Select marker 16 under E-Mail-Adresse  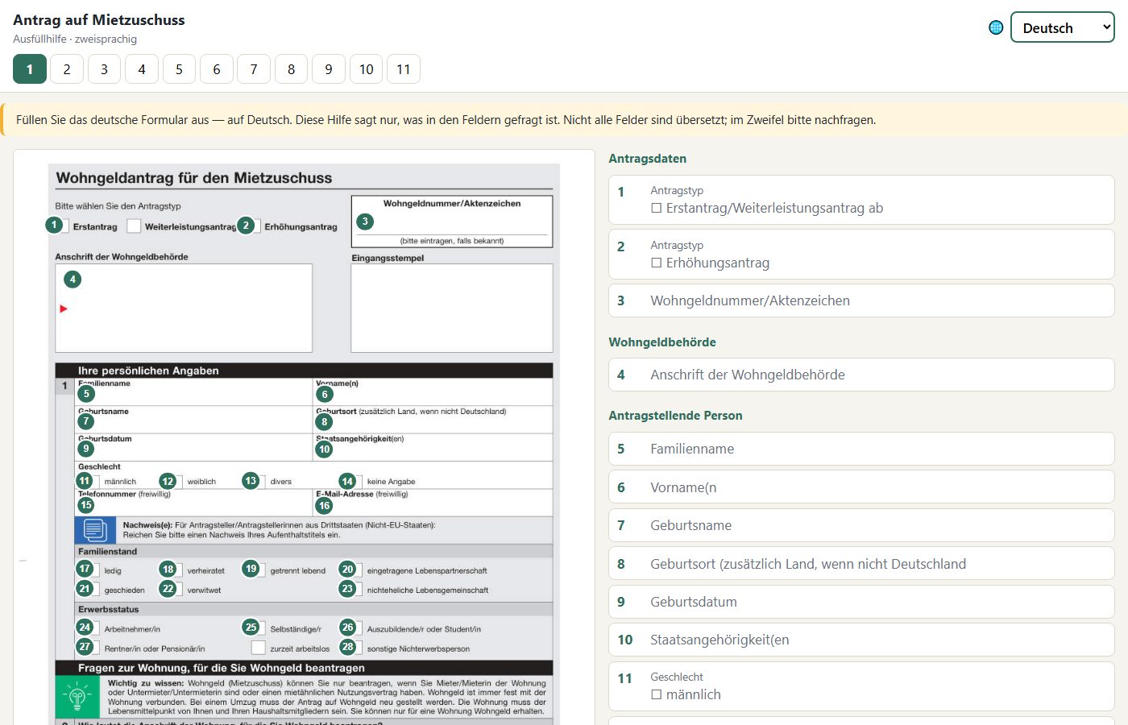(x=325, y=506)
